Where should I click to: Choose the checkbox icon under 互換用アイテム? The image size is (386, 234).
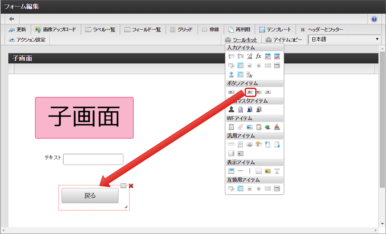coord(250,188)
